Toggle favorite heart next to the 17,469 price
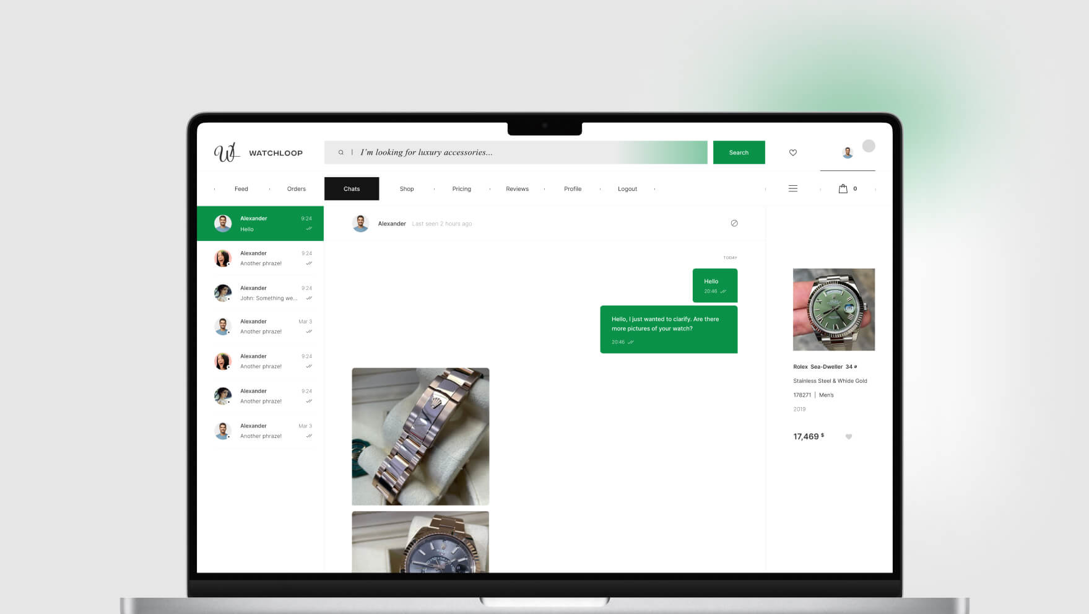 848,437
